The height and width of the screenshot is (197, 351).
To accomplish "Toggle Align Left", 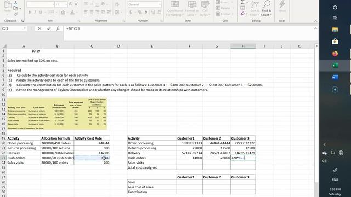I will coord(86,13).
